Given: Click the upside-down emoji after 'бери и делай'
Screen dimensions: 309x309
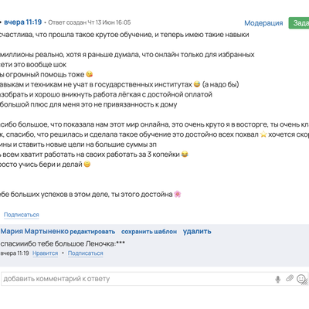Looking at the screenshot, I should pos(87,165).
